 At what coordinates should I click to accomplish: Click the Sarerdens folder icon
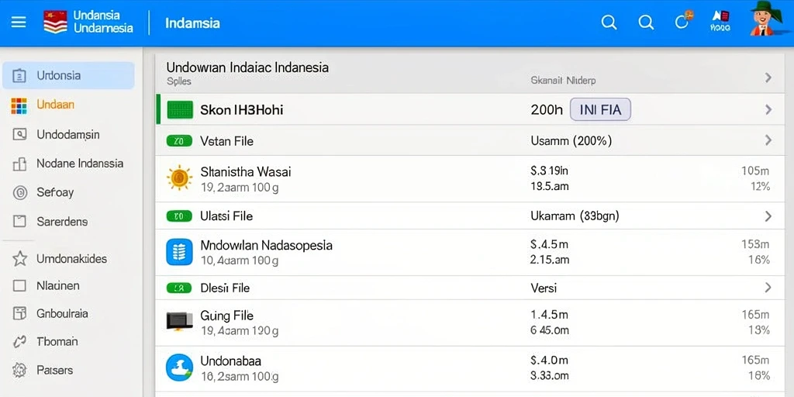pos(19,221)
